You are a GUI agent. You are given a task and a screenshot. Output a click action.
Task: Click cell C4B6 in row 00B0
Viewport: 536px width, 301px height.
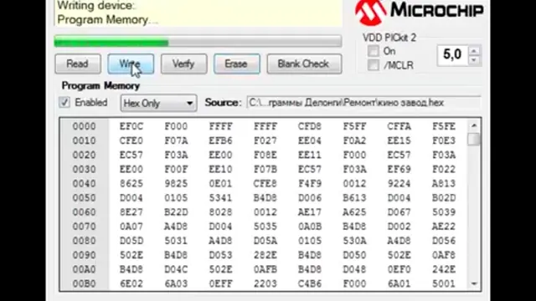click(x=310, y=284)
